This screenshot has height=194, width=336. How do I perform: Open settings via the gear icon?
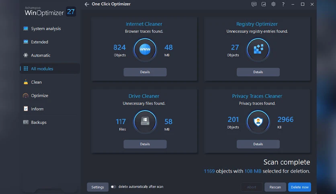point(273,4)
